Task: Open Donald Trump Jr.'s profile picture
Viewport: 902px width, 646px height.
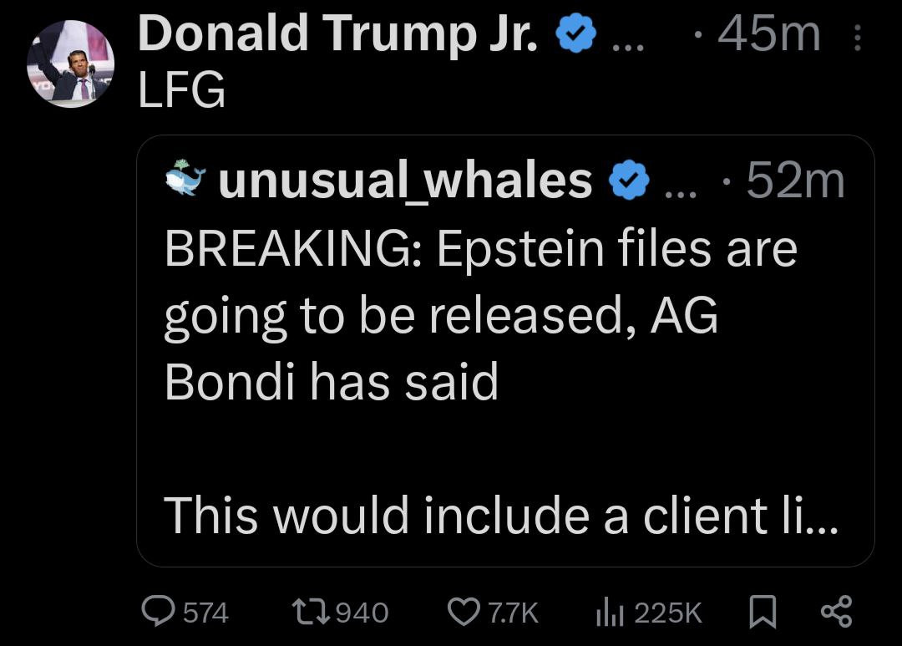Action: pyautogui.click(x=69, y=64)
